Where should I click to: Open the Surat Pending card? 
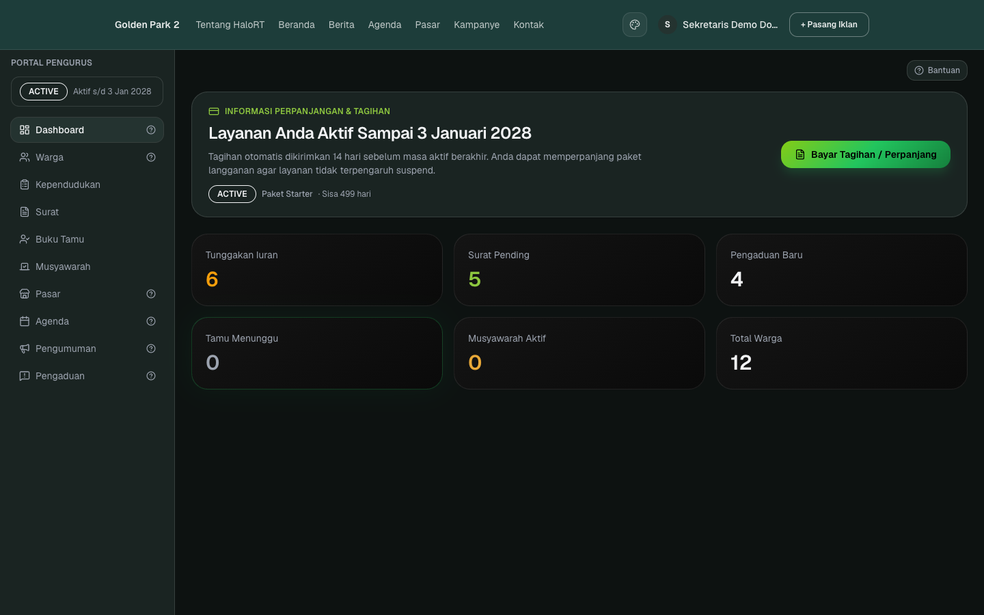pyautogui.click(x=579, y=270)
